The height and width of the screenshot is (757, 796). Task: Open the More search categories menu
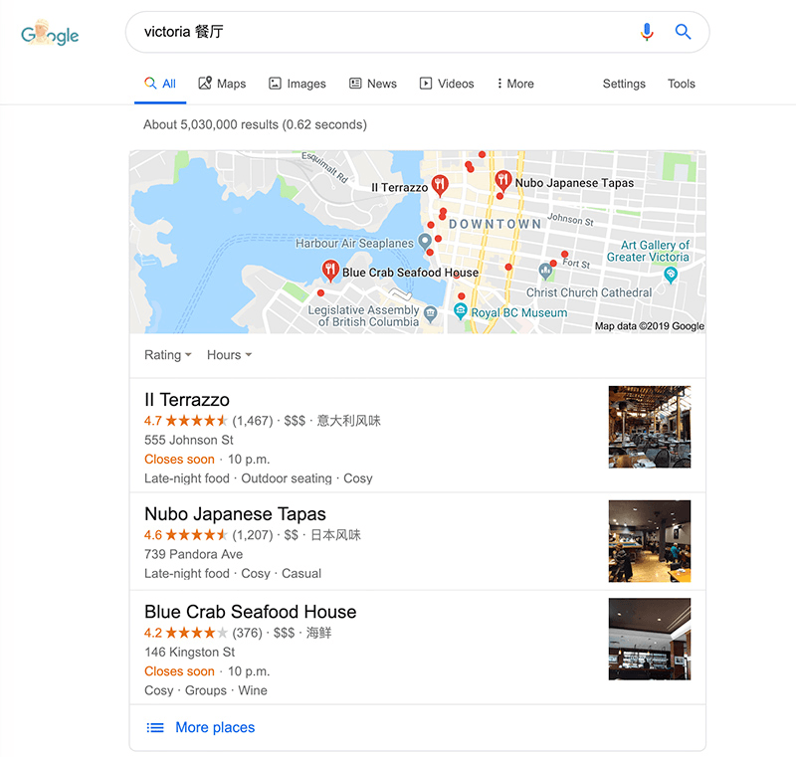[x=515, y=84]
